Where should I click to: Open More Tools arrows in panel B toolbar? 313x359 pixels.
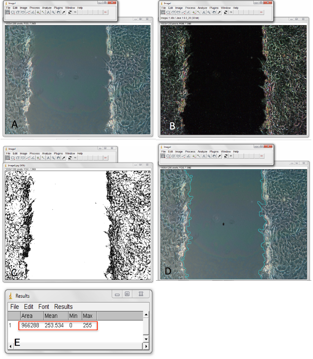point(261,12)
